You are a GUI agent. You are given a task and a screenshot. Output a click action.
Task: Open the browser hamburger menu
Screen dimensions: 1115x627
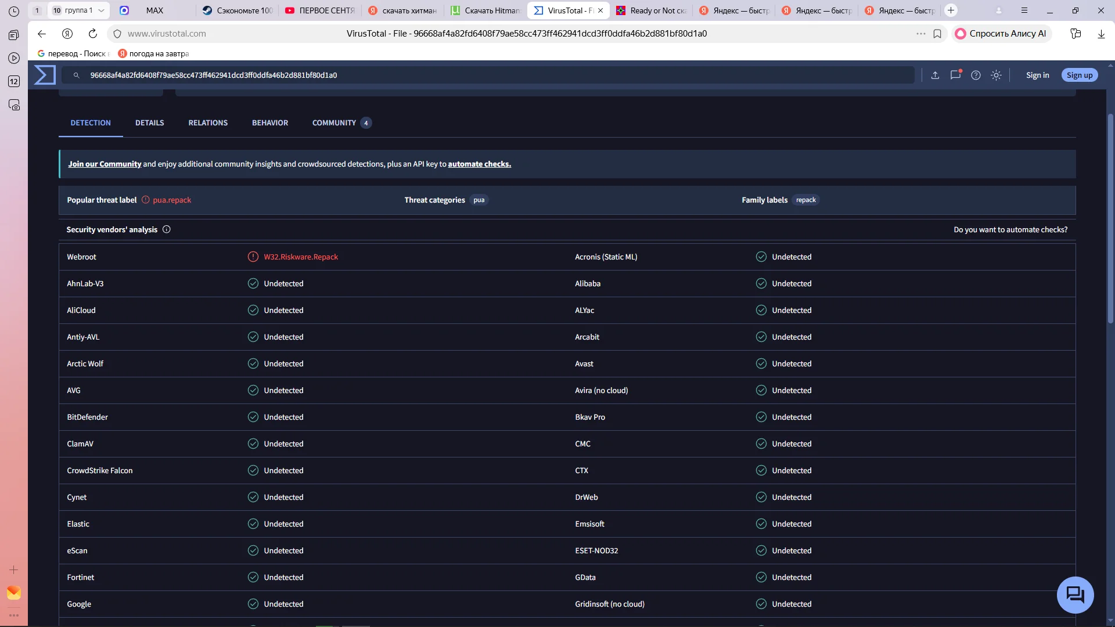(x=1024, y=10)
